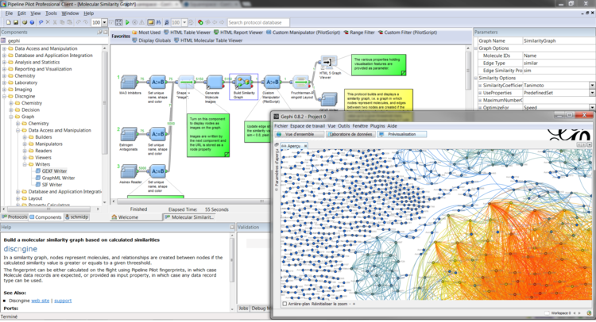Toggle the Arrière-plan checkbox in Gephi

pyautogui.click(x=285, y=305)
